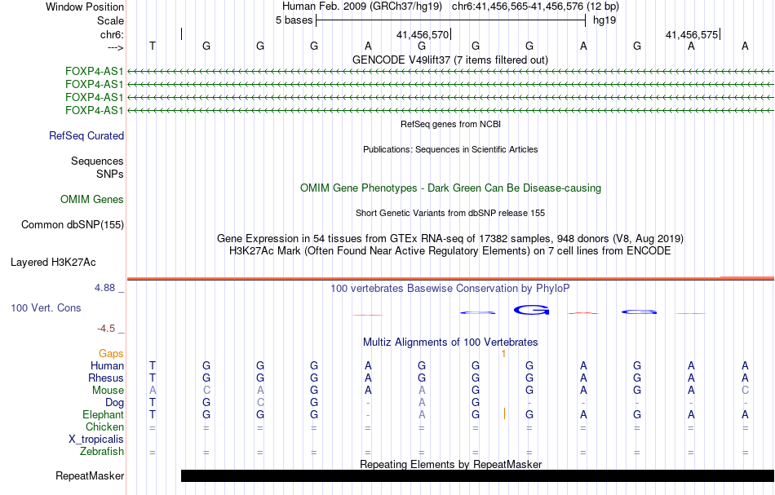Click the Common dbSNP(155) track label

(x=73, y=225)
